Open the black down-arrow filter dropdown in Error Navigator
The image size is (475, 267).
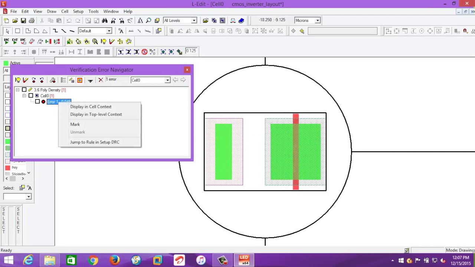[90, 80]
